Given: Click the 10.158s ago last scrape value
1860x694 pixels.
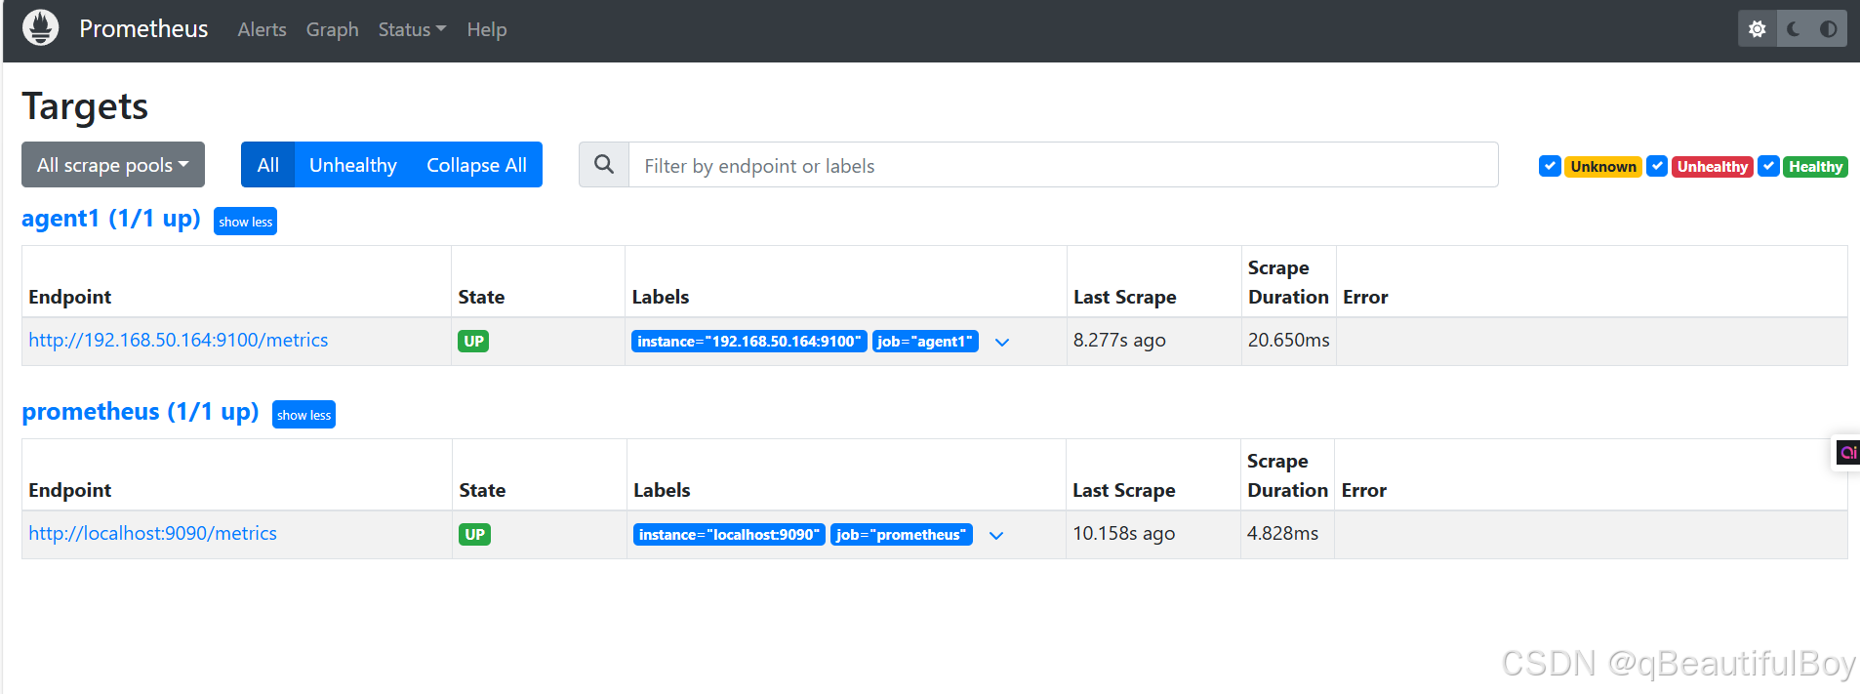Looking at the screenshot, I should pos(1123,533).
